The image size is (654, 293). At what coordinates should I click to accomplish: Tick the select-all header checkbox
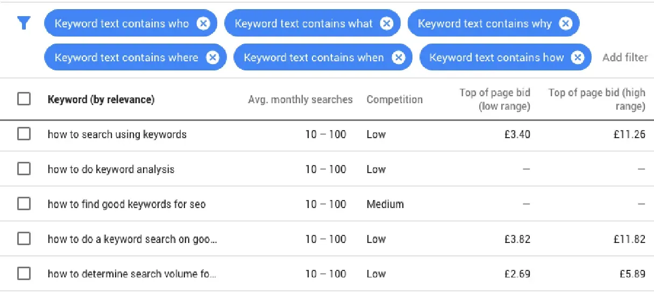(24, 99)
